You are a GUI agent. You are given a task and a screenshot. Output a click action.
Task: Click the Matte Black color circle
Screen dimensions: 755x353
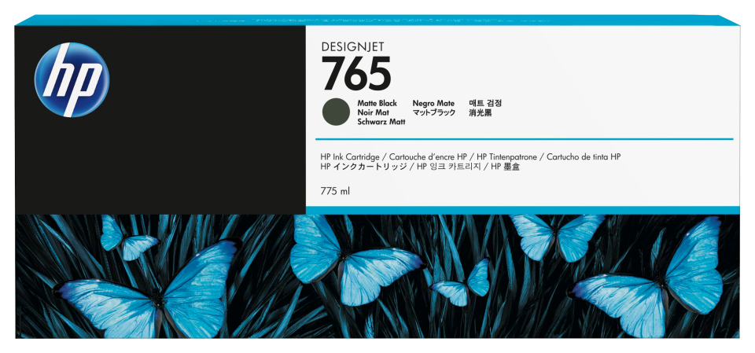(x=334, y=113)
